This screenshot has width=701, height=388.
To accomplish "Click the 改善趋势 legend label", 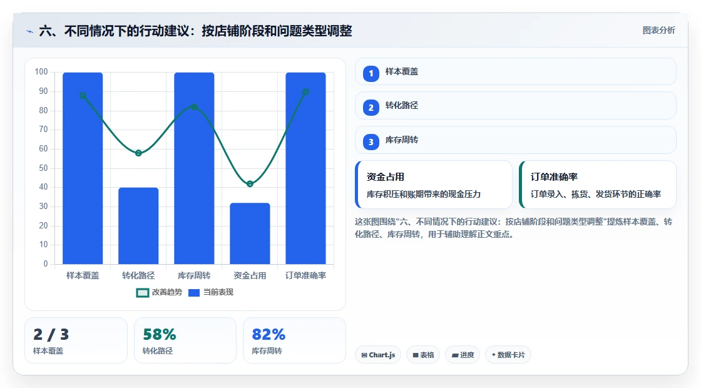I will pyautogui.click(x=166, y=292).
